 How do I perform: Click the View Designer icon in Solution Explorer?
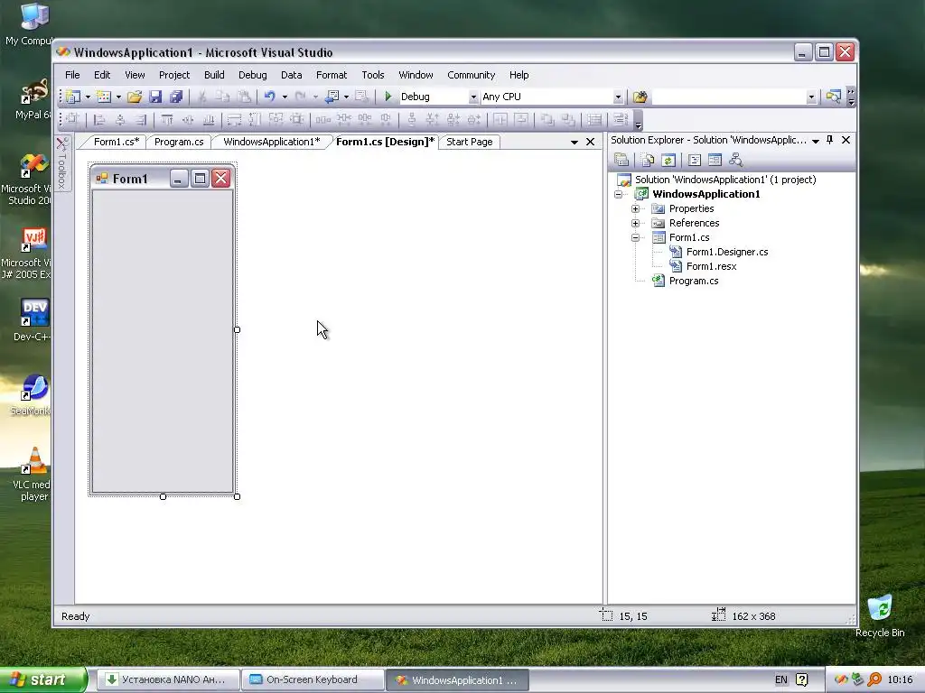coord(715,160)
